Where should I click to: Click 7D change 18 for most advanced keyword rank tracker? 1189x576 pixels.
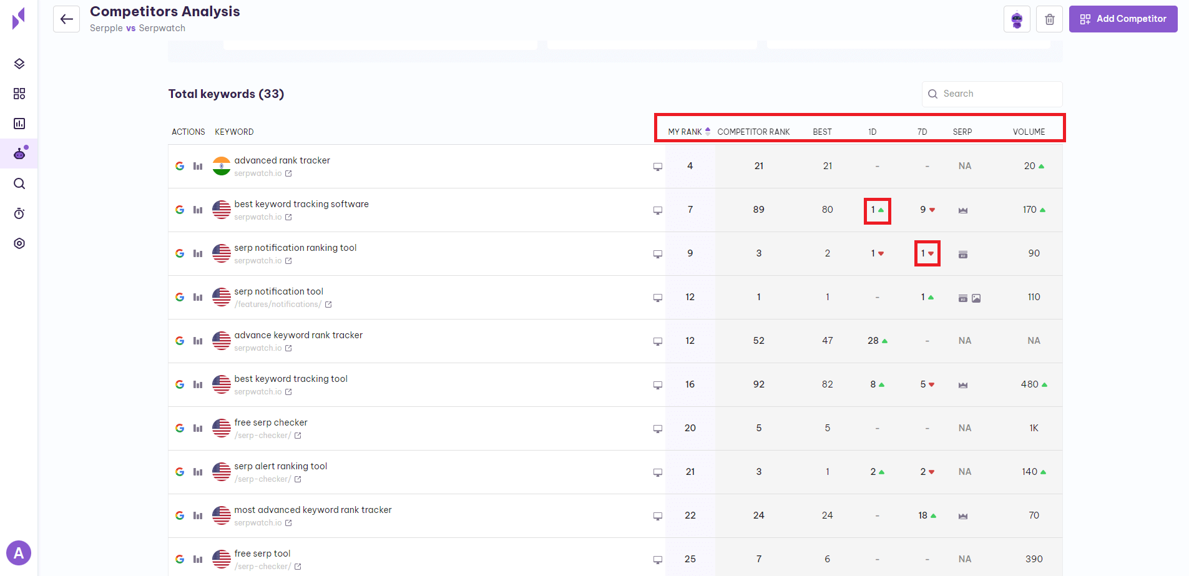[x=927, y=515]
